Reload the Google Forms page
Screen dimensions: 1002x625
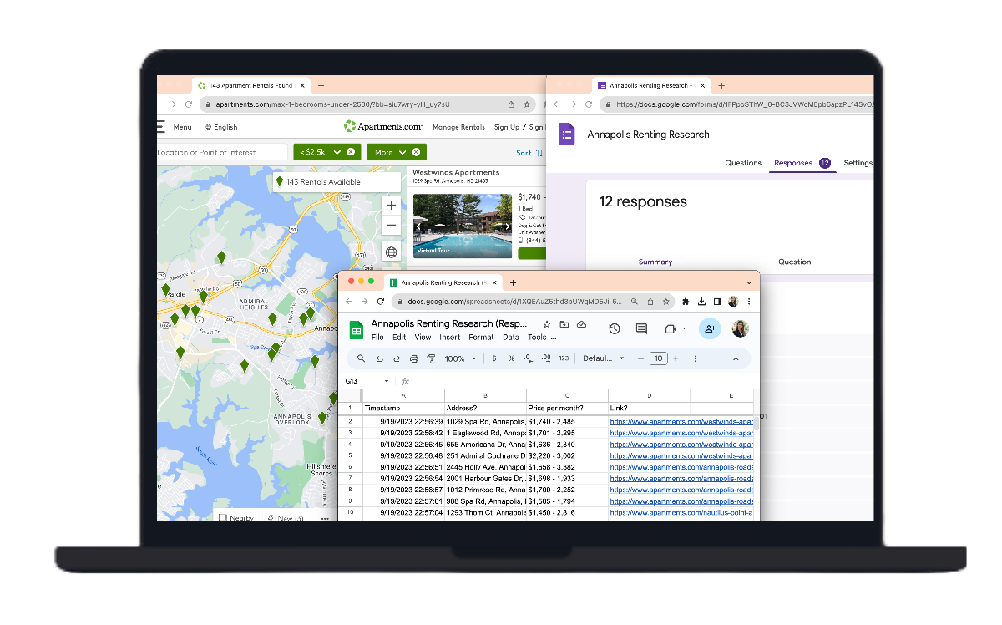pos(589,104)
